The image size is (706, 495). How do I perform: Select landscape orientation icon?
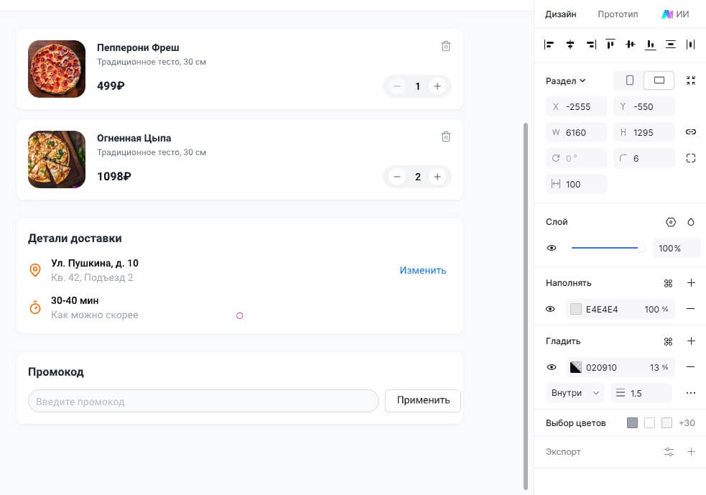[659, 80]
